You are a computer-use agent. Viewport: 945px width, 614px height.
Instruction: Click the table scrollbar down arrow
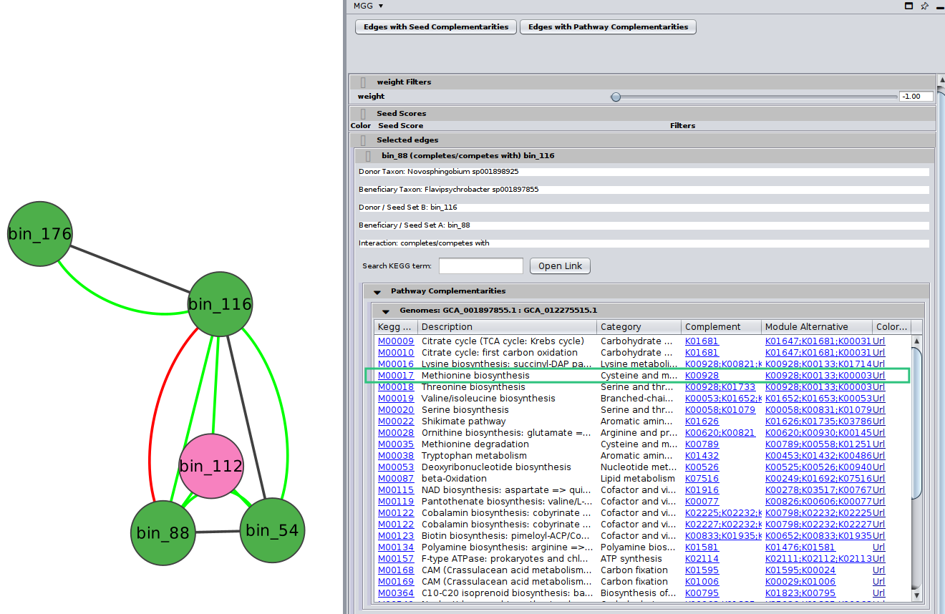coord(916,595)
